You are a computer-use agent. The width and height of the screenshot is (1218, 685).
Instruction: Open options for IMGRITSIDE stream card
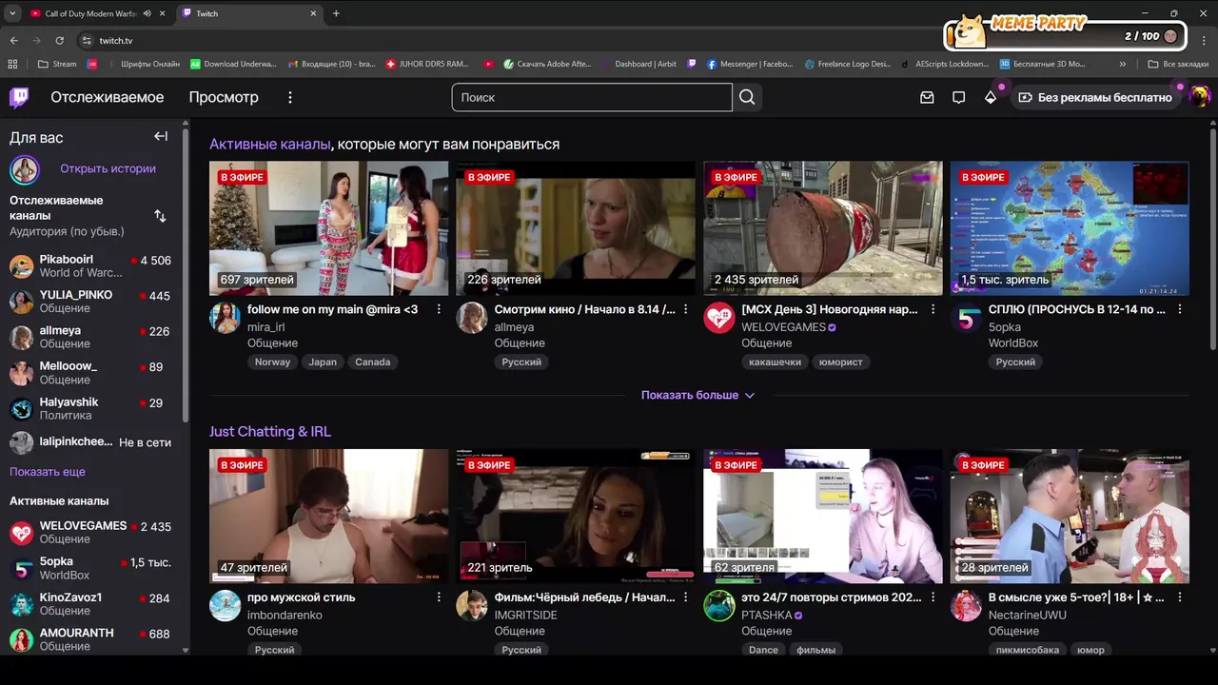[685, 597]
